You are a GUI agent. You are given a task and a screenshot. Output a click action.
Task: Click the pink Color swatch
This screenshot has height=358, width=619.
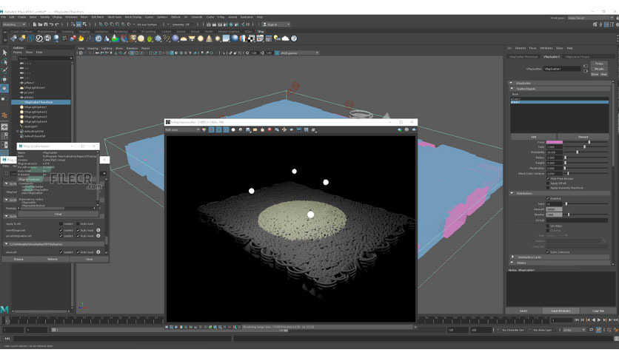tap(555, 142)
